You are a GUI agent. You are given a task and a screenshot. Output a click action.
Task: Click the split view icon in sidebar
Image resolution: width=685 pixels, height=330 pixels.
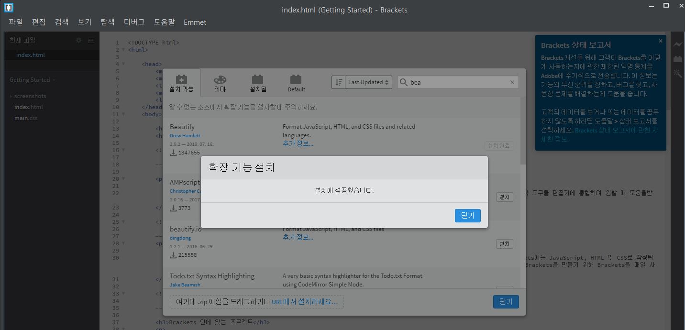pyautogui.click(x=91, y=41)
